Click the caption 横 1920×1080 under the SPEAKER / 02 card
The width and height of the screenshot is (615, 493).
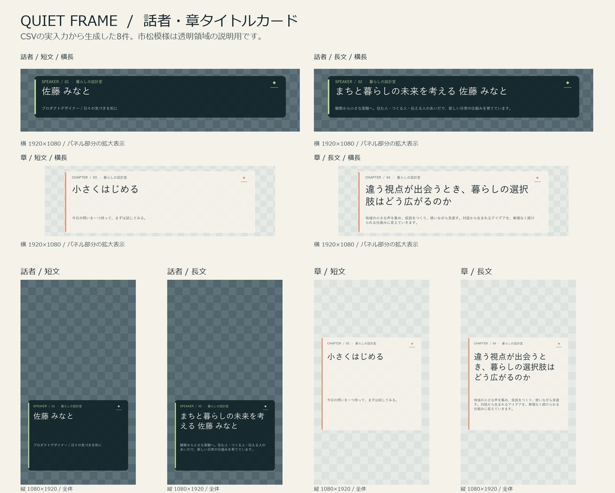pos(366,144)
